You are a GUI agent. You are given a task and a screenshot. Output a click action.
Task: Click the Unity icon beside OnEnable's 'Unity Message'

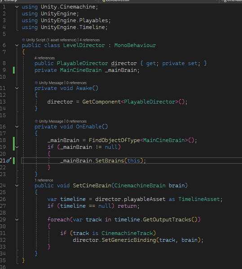pos(36,121)
